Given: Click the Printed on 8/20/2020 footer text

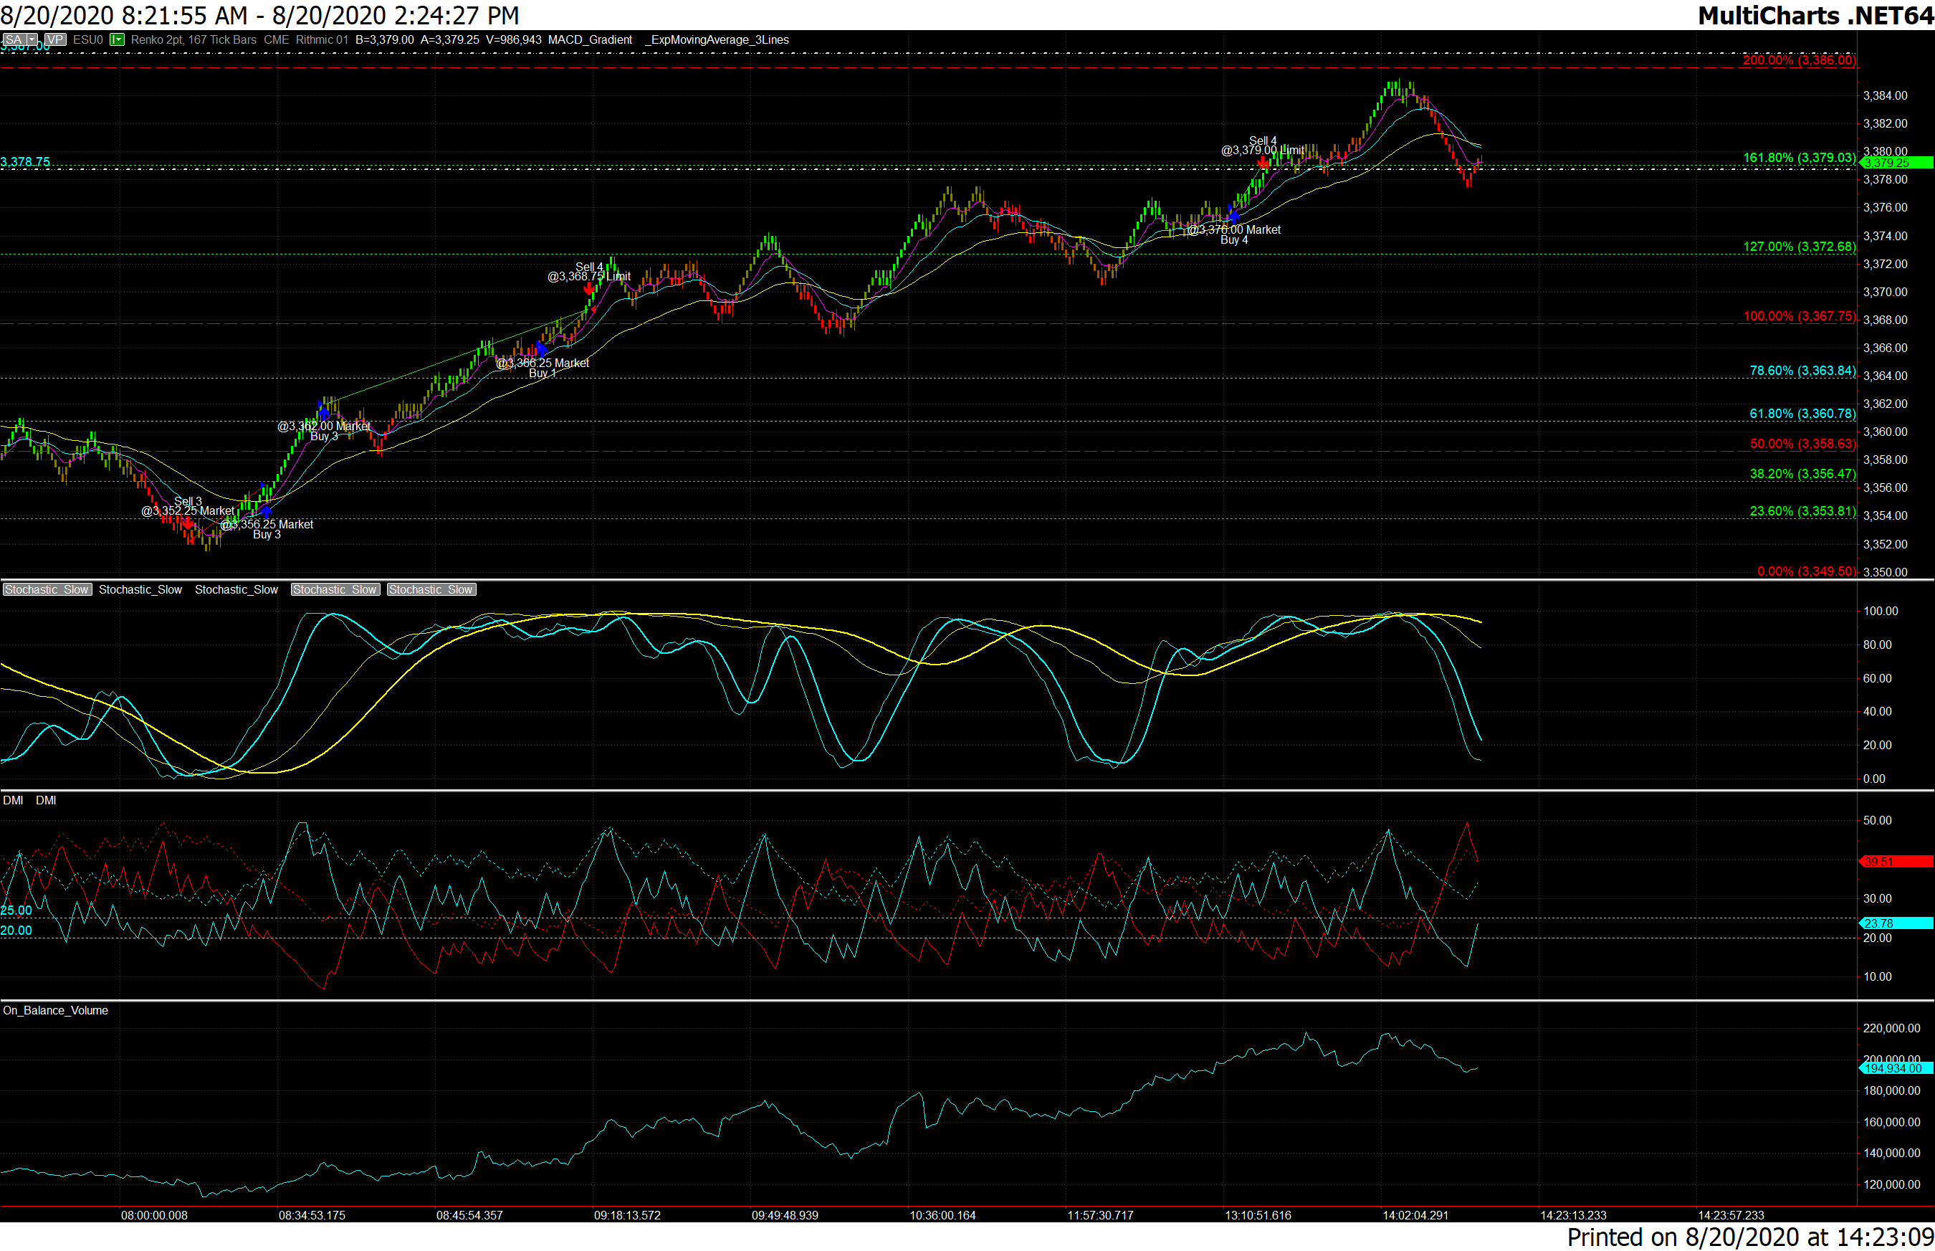Looking at the screenshot, I should (x=1751, y=1237).
